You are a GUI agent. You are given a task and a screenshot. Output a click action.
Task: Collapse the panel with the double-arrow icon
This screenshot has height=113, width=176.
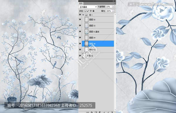(113, 1)
